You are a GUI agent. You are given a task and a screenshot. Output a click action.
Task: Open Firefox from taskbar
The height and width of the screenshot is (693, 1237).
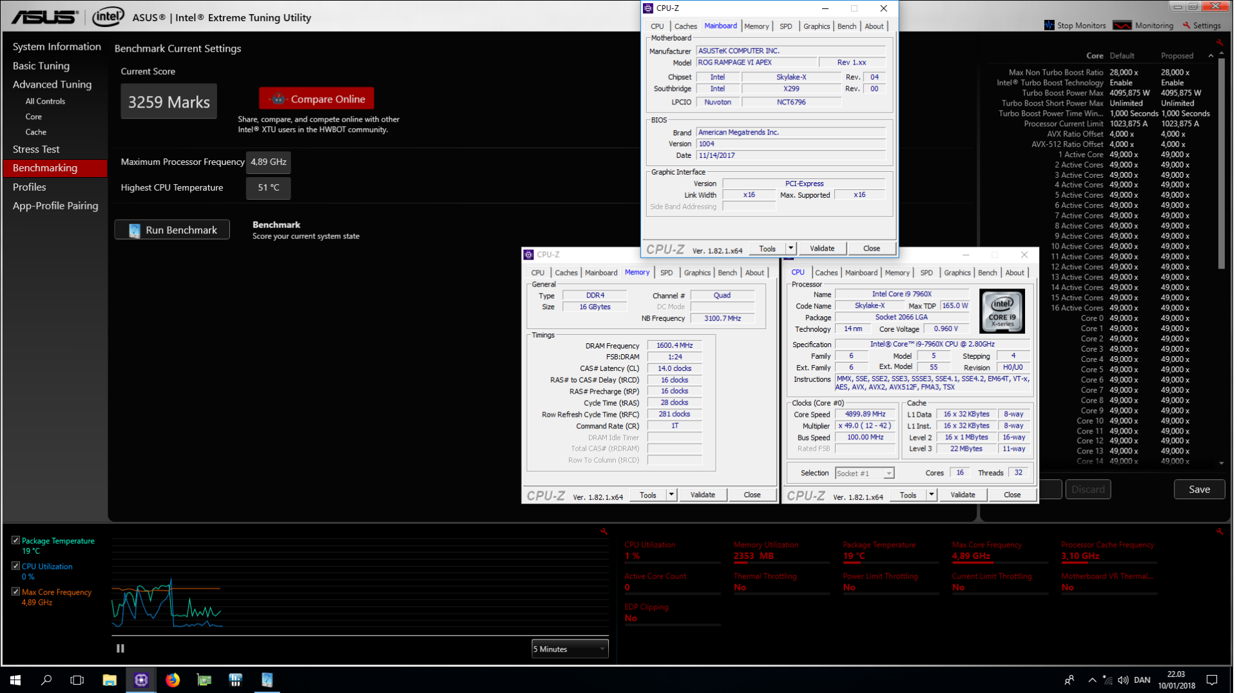[x=173, y=681]
